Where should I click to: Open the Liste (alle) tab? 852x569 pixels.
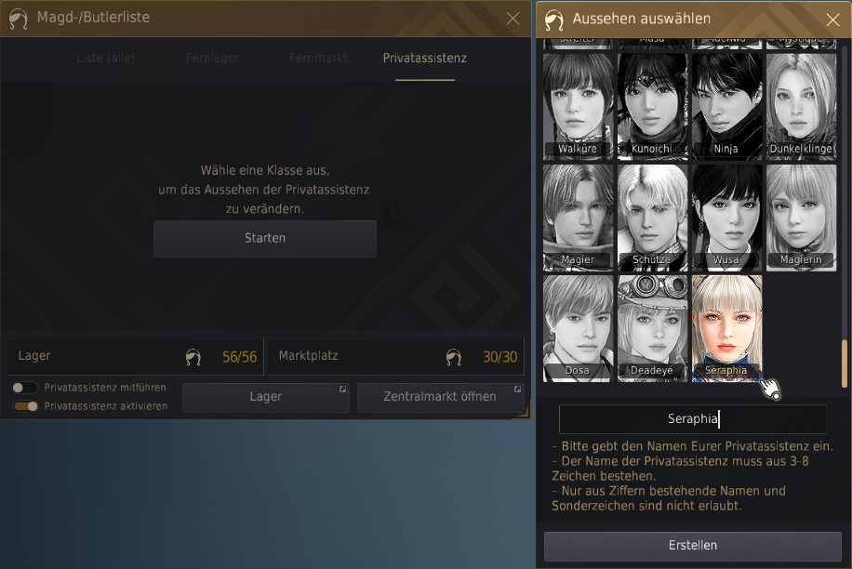click(x=105, y=58)
